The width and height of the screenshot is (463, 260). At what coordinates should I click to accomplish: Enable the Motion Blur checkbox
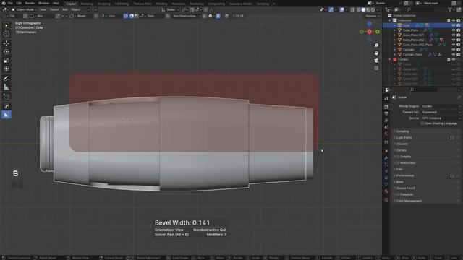(x=398, y=163)
